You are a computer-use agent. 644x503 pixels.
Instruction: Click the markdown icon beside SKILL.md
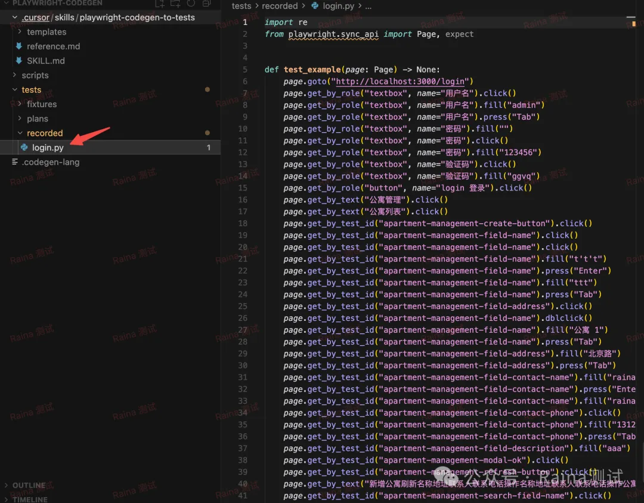click(x=19, y=61)
